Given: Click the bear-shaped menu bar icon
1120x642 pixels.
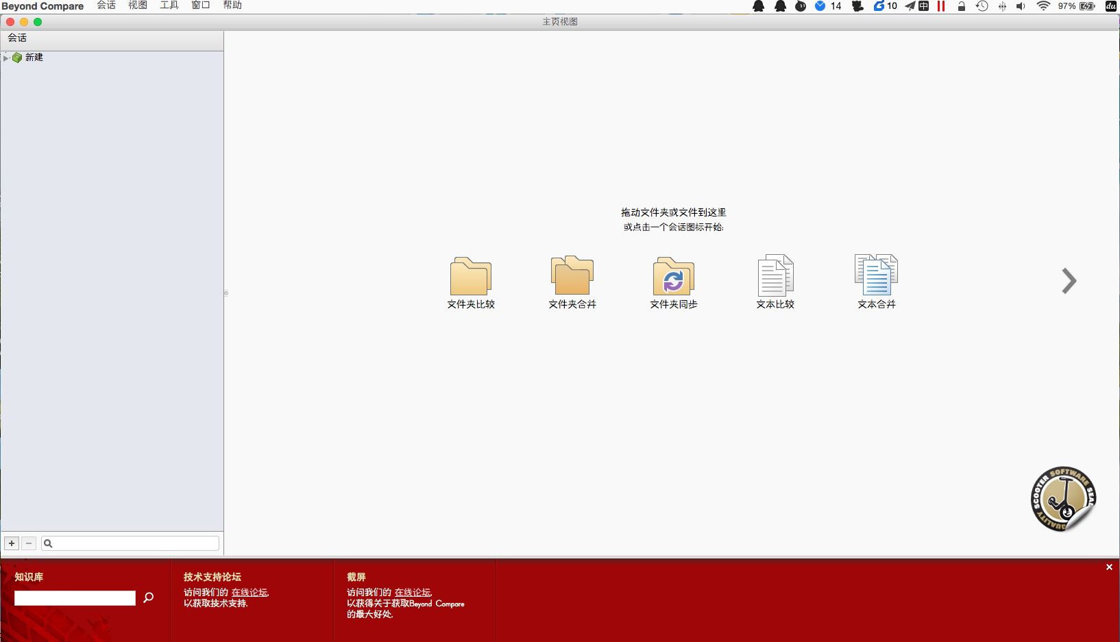Looking at the screenshot, I should 857,6.
